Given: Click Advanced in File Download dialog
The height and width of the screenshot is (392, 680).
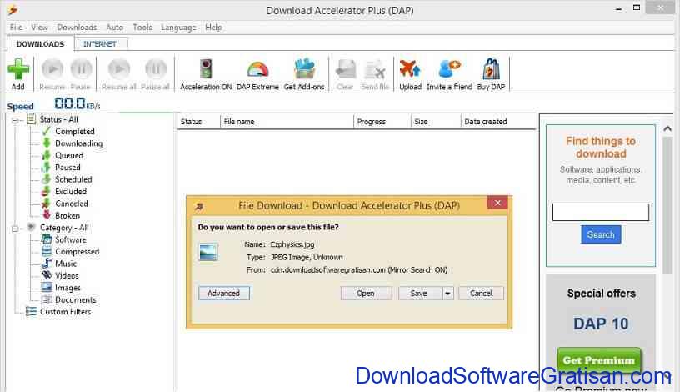Looking at the screenshot, I should point(224,294).
